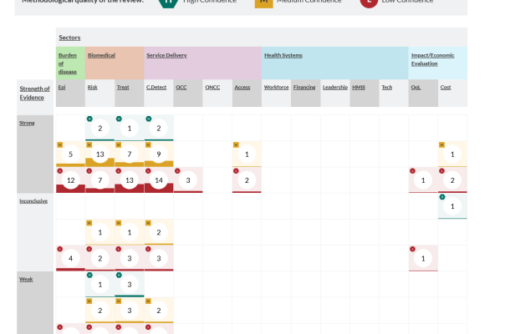This screenshot has width=510, height=334.
Task: Open Weak medium-confidence Treat cell showing 3
Action: (x=130, y=311)
